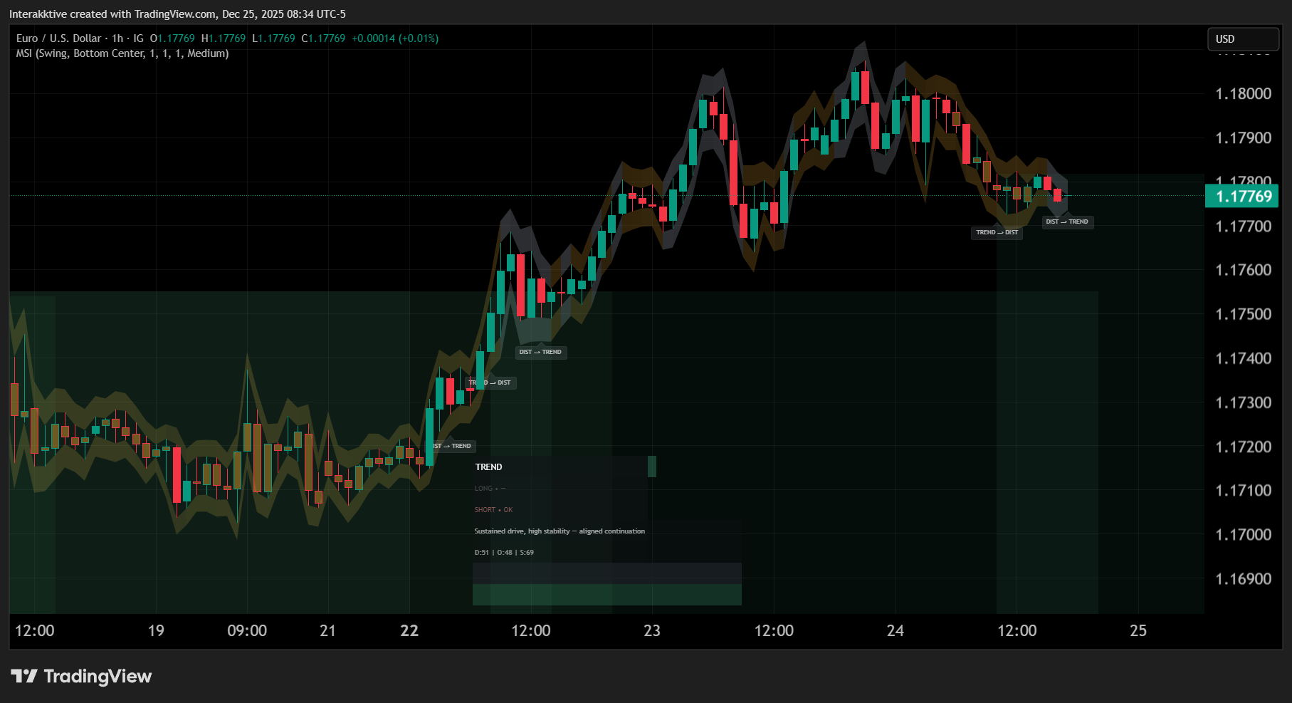Viewport: 1292px width, 703px height.
Task: Click the 09:00 time axis label
Action: pyautogui.click(x=247, y=630)
